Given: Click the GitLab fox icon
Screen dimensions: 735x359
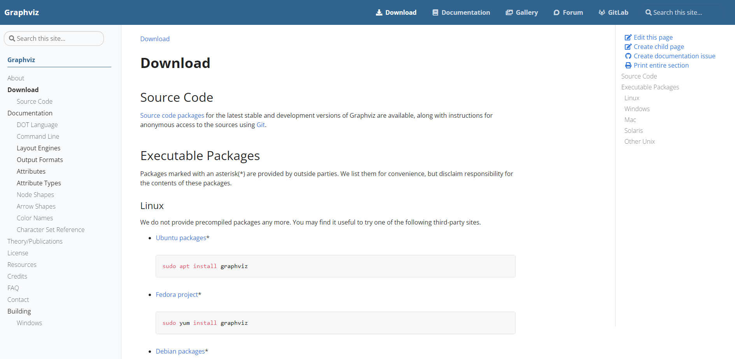Looking at the screenshot, I should click(x=602, y=12).
